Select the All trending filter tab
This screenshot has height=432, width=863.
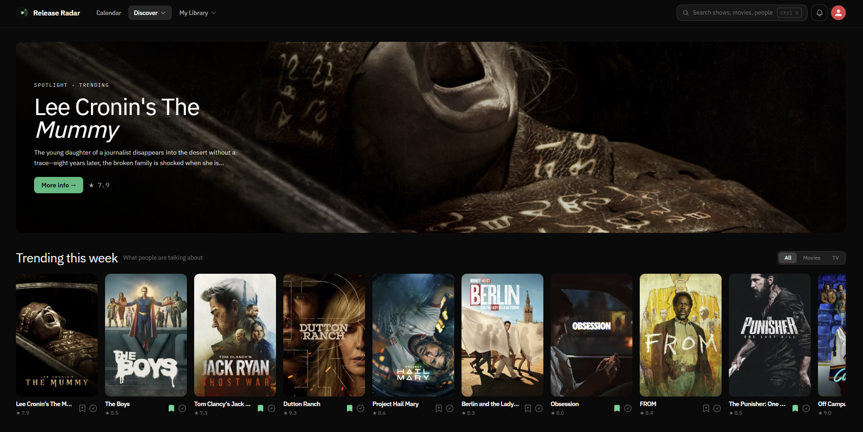[x=788, y=258]
